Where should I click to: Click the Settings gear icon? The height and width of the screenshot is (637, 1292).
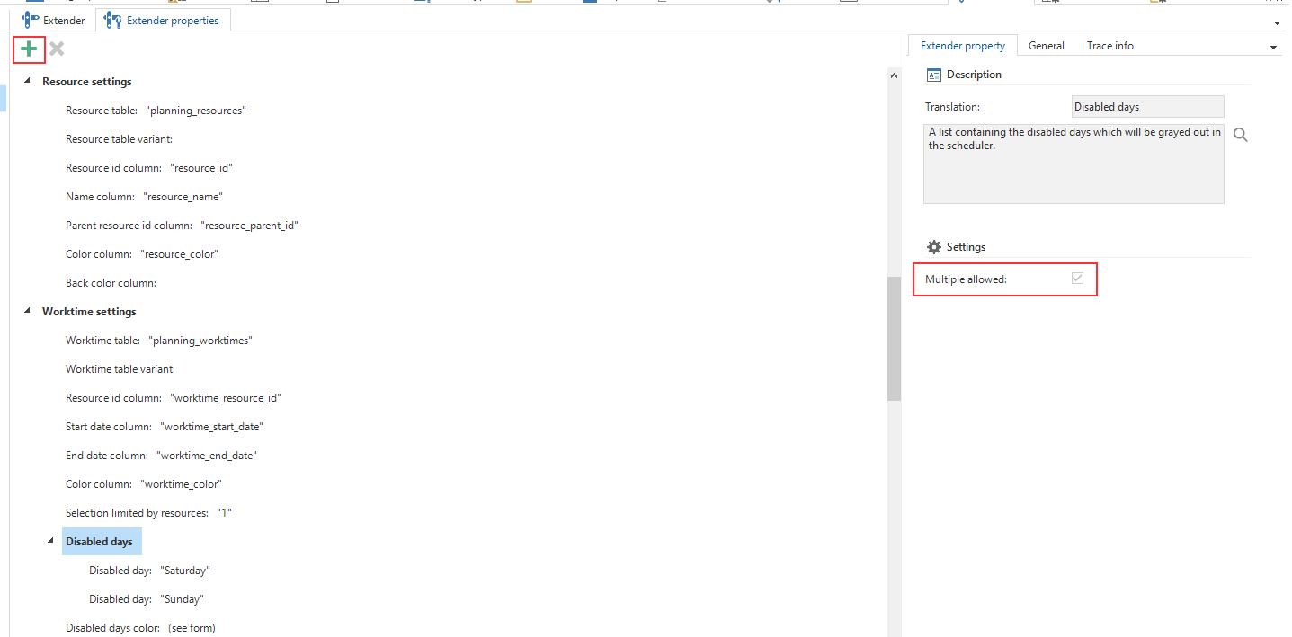pyautogui.click(x=933, y=247)
